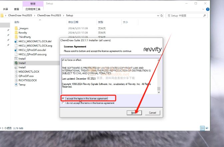
Task: Expand breadcrumb arrow before Setup
Action: pos(63,16)
